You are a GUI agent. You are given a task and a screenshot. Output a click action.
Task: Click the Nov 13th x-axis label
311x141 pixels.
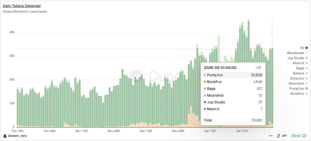[x=82, y=131]
